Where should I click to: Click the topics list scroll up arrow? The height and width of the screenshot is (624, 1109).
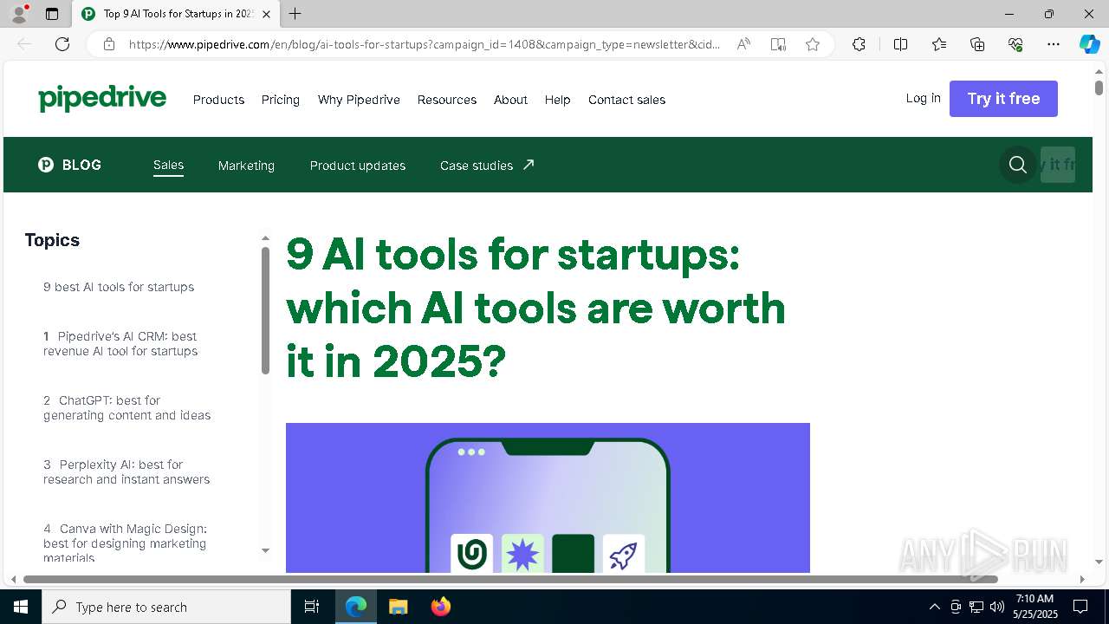coord(265,238)
